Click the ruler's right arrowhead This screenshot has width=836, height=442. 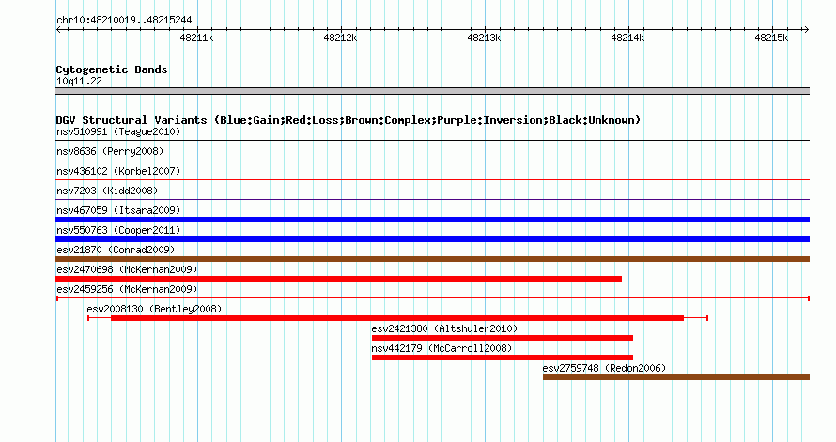pyautogui.click(x=806, y=30)
